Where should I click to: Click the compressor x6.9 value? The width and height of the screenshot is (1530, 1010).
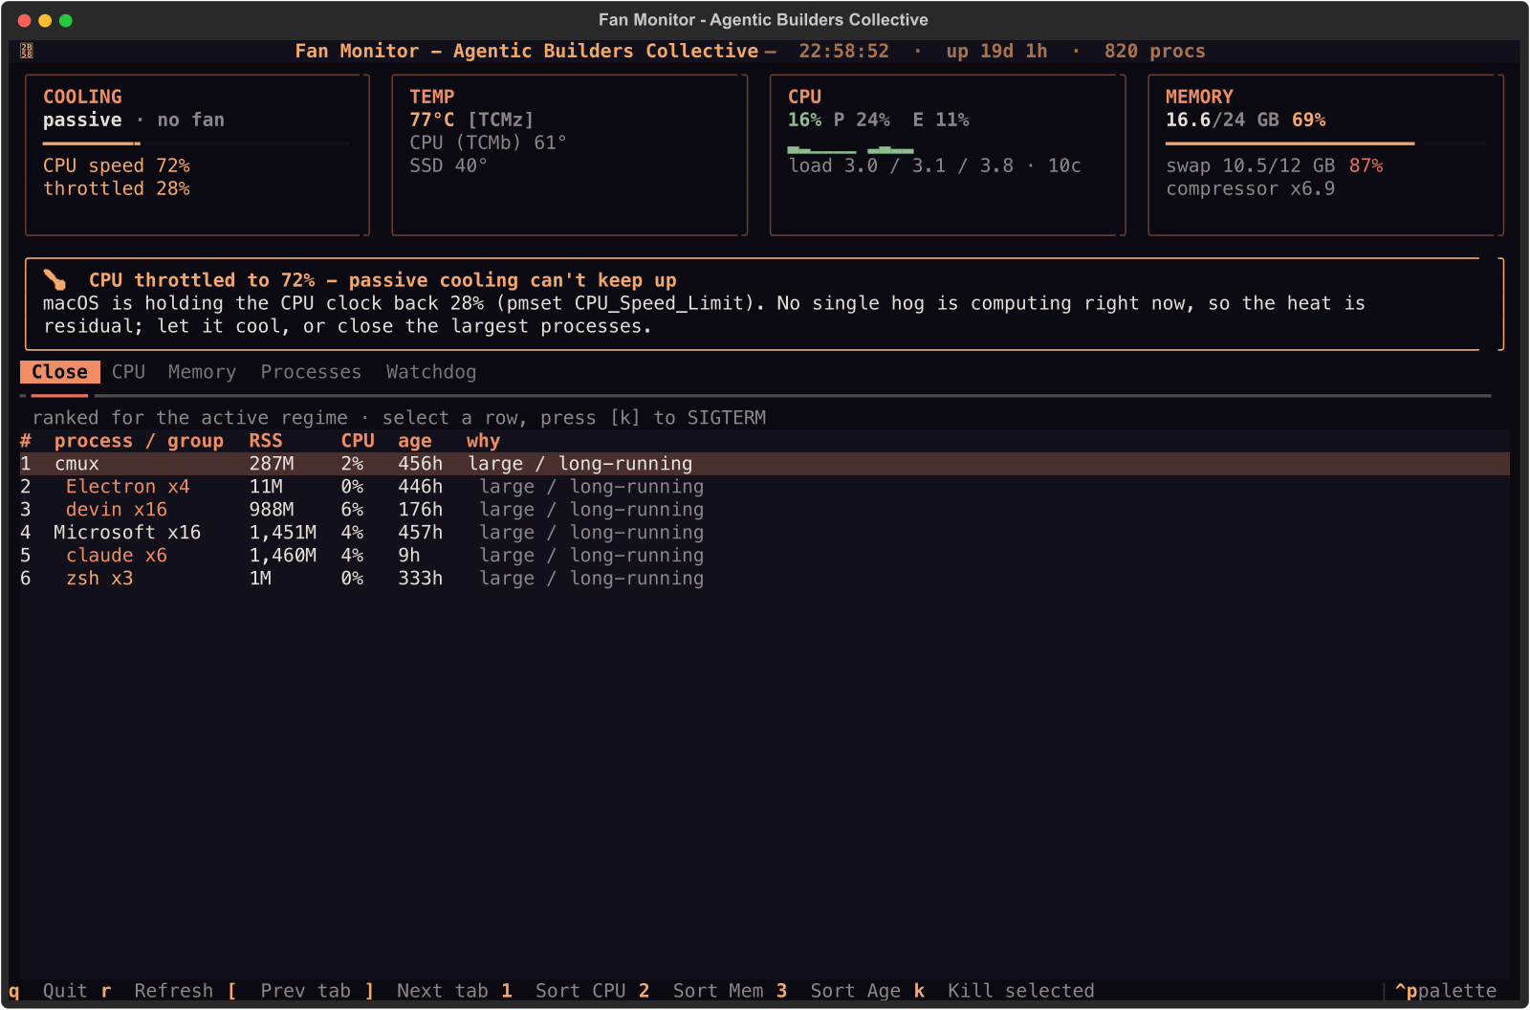(x=1251, y=188)
